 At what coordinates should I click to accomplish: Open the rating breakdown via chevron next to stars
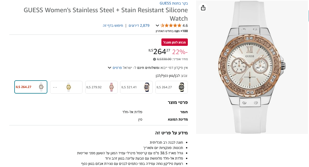(x=157, y=25)
